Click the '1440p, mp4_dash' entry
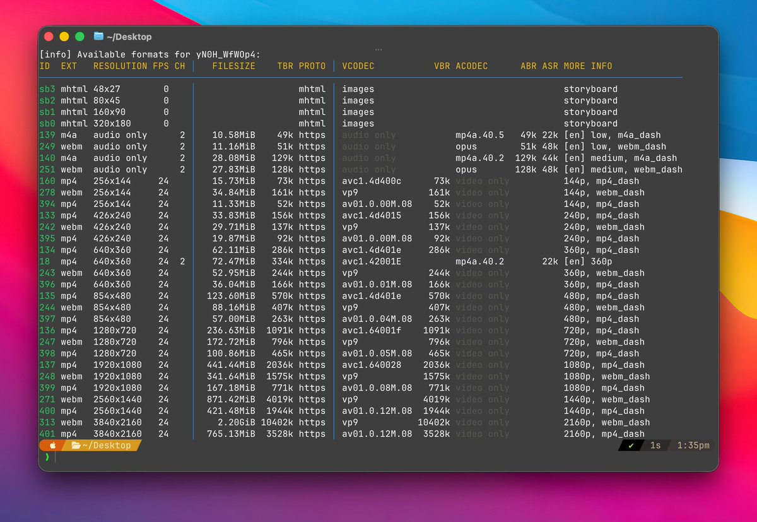 604,411
